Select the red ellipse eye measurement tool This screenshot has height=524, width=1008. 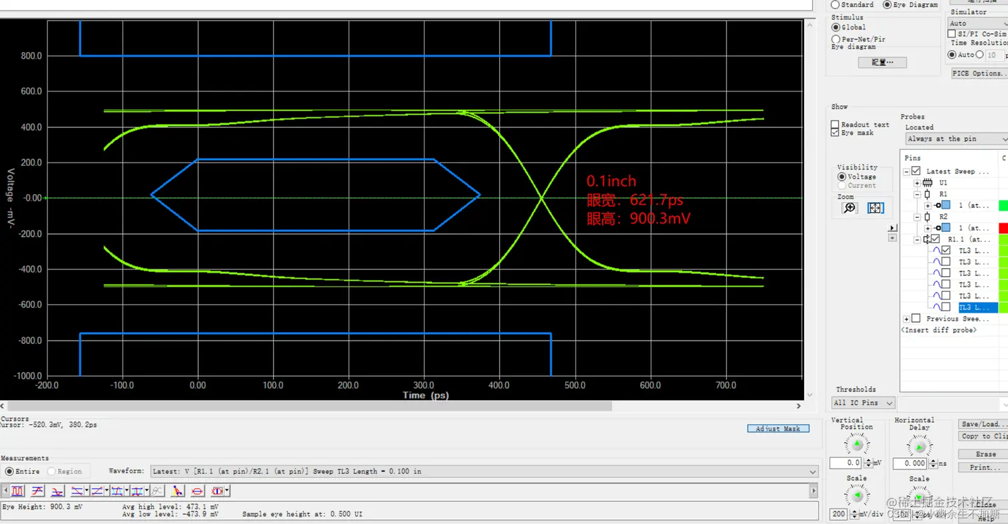[x=197, y=491]
